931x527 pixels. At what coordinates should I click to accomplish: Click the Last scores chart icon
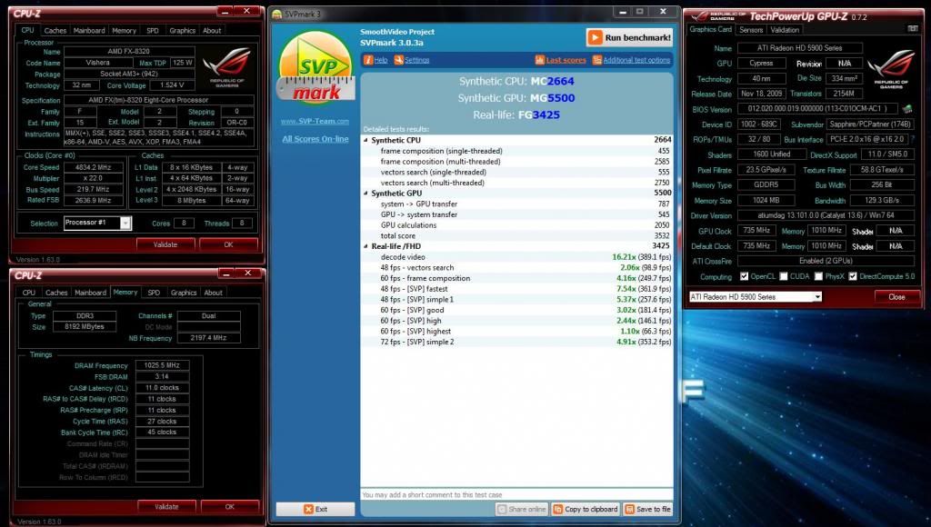(539, 60)
